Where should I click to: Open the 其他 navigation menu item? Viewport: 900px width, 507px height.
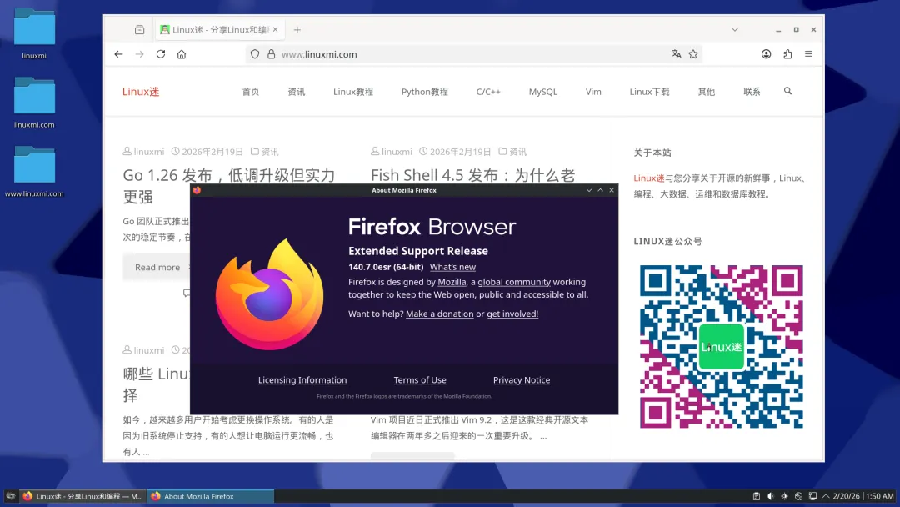point(706,92)
